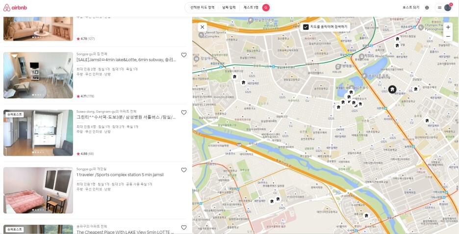
Task: Click the 롯데월드 attraction map pin
Action: click(338, 67)
